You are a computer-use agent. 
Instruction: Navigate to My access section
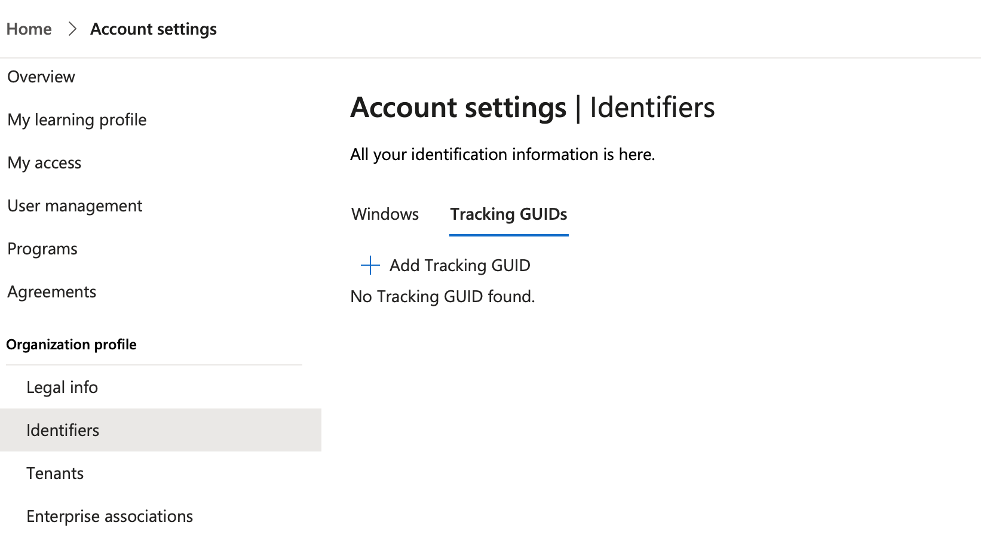tap(45, 163)
